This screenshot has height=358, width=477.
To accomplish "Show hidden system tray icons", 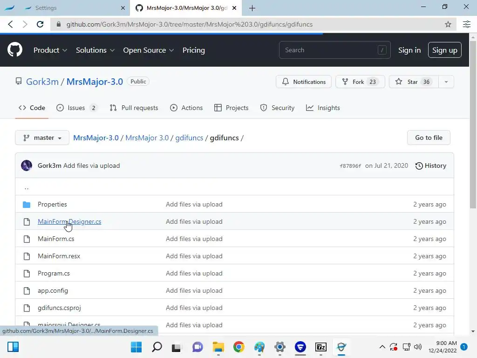I will [x=382, y=347].
